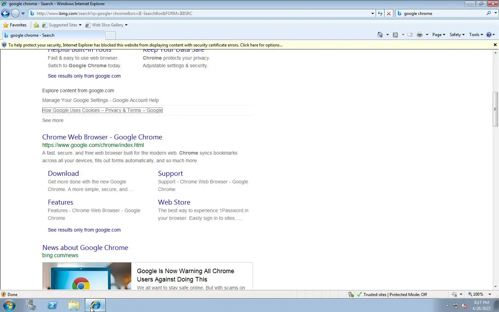Click the Feeds RSS icon

point(395,35)
